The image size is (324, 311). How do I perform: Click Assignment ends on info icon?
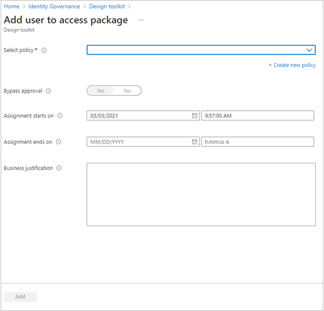click(x=59, y=142)
